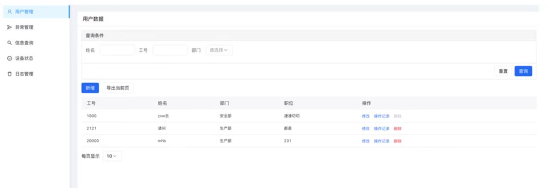Focus the 工号 search input field
This screenshot has height=188, width=550.
[x=170, y=50]
